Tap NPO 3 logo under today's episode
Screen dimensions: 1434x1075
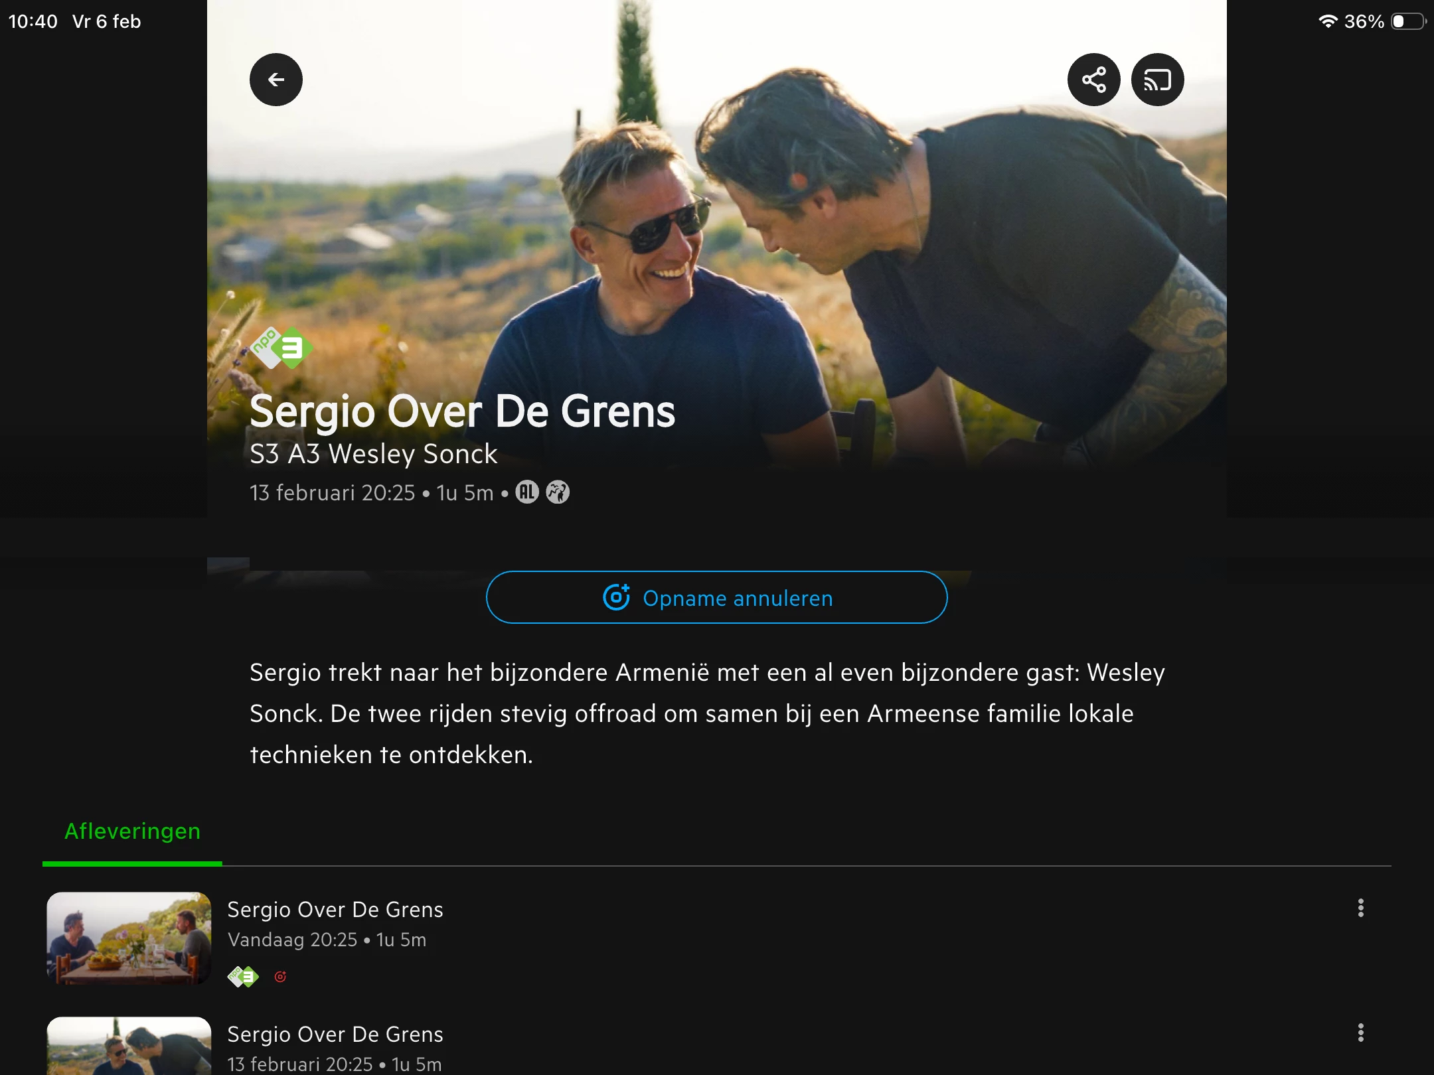click(x=243, y=976)
